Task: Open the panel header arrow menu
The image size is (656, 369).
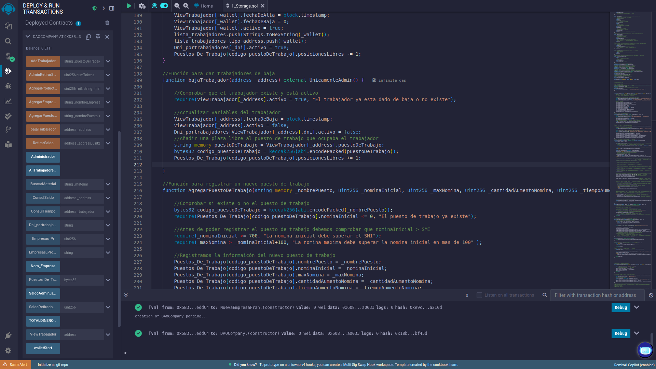Action: tap(104, 8)
